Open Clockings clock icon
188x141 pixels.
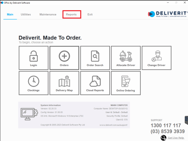click(33, 81)
